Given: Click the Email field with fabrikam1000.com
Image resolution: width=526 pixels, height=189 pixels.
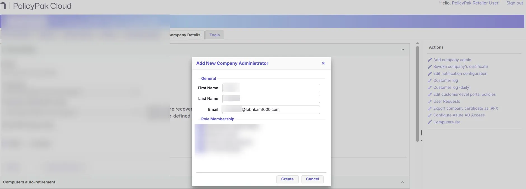Looking at the screenshot, I should click(271, 109).
